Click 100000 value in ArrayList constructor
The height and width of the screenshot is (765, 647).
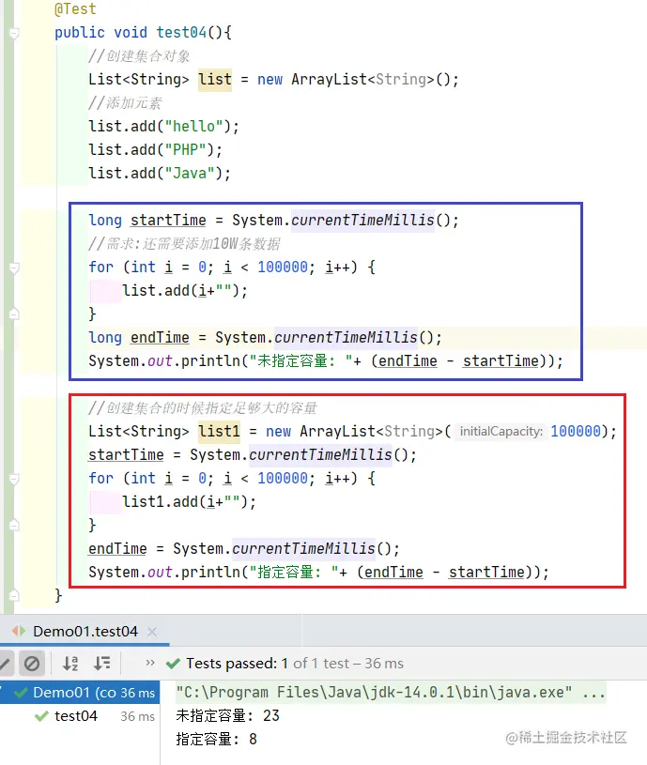(576, 431)
